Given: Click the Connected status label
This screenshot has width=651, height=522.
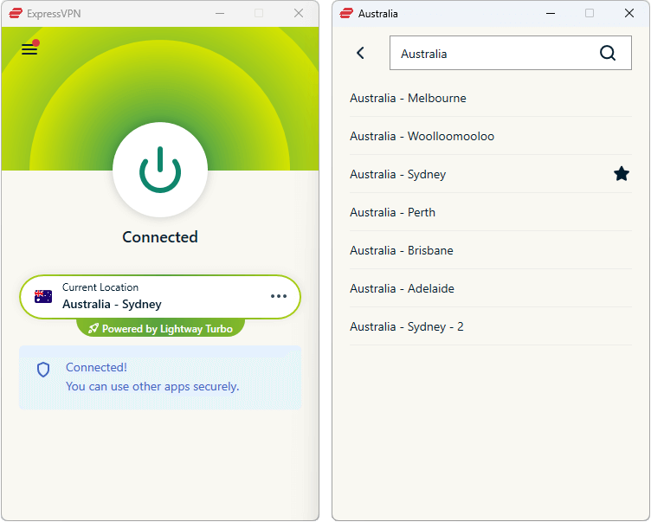Looking at the screenshot, I should coord(160,237).
